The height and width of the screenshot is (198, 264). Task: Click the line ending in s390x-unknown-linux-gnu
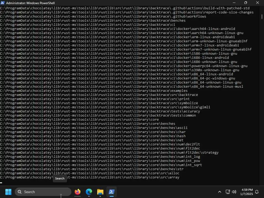tap(120, 70)
